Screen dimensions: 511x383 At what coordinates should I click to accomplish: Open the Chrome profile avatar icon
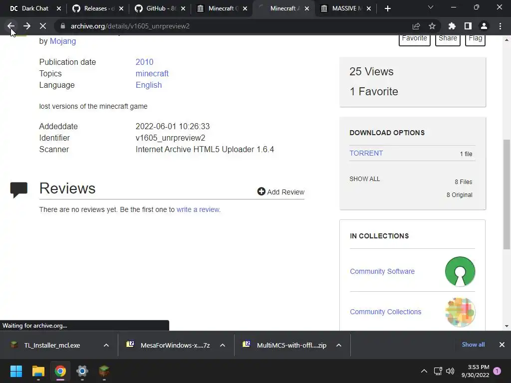(x=484, y=26)
